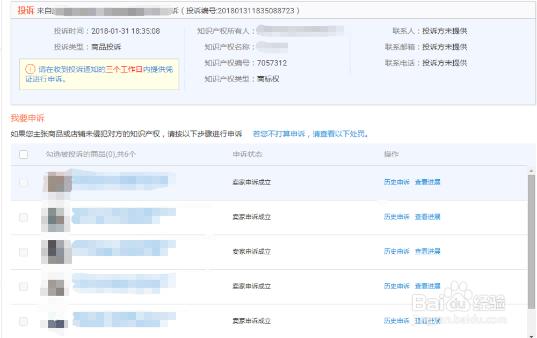The width and height of the screenshot is (537, 338).
Task: Click the 我要申诉 section heading
Action: (28, 118)
